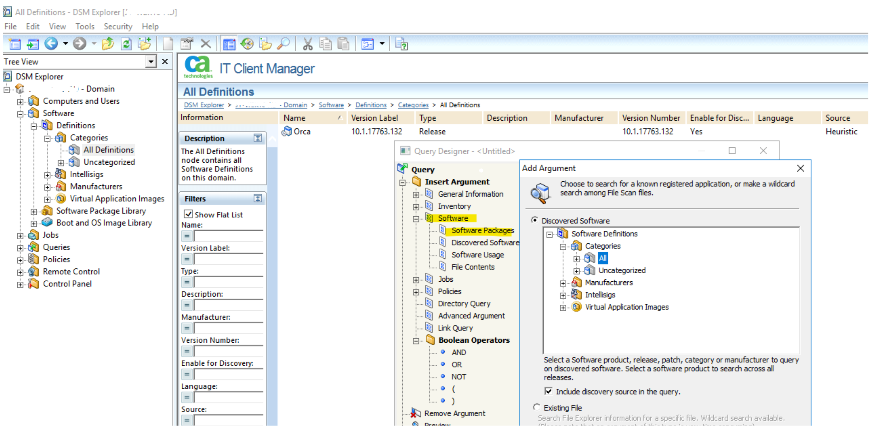Screen dimensions: 873x431
Task: Click the magnifying glass Search toolbar icon
Action: point(283,44)
